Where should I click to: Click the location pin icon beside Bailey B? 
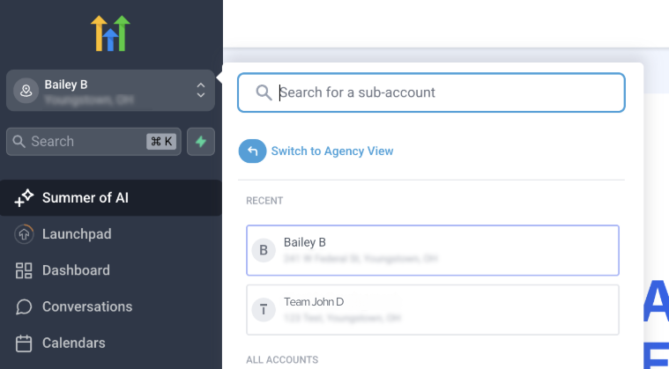coord(26,91)
